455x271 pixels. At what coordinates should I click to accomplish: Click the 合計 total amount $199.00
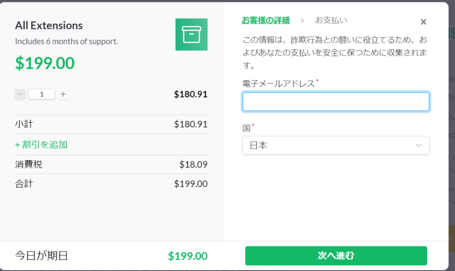tap(191, 184)
